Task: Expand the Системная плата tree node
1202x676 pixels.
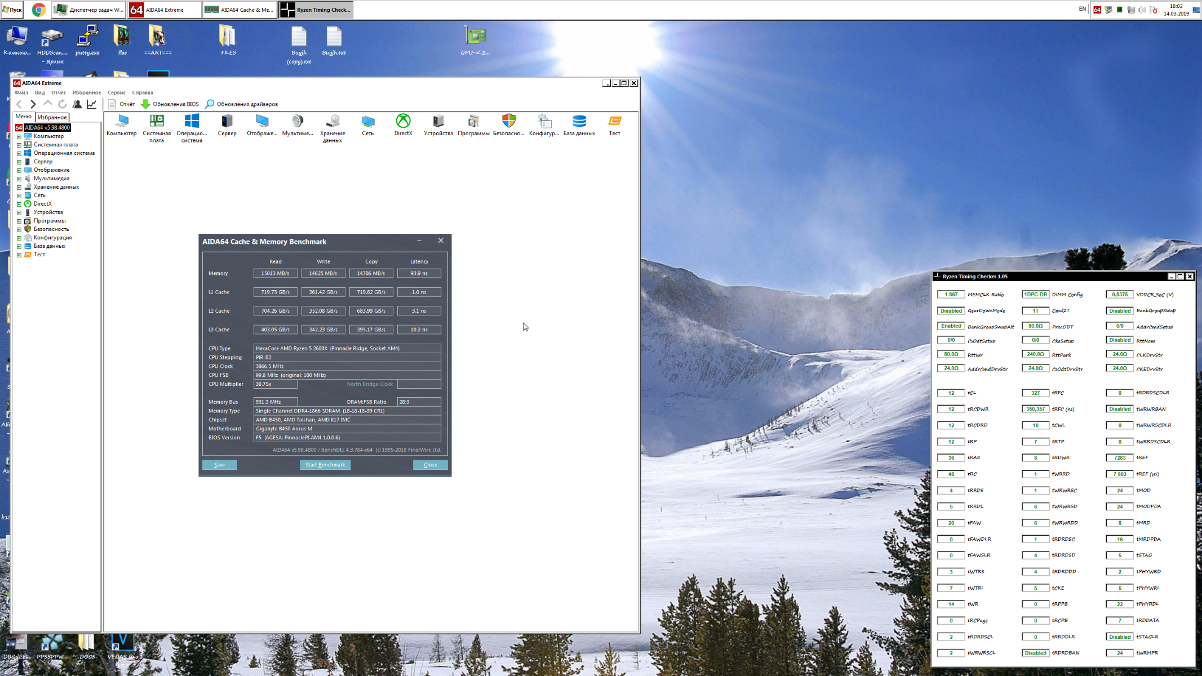Action: 19,145
